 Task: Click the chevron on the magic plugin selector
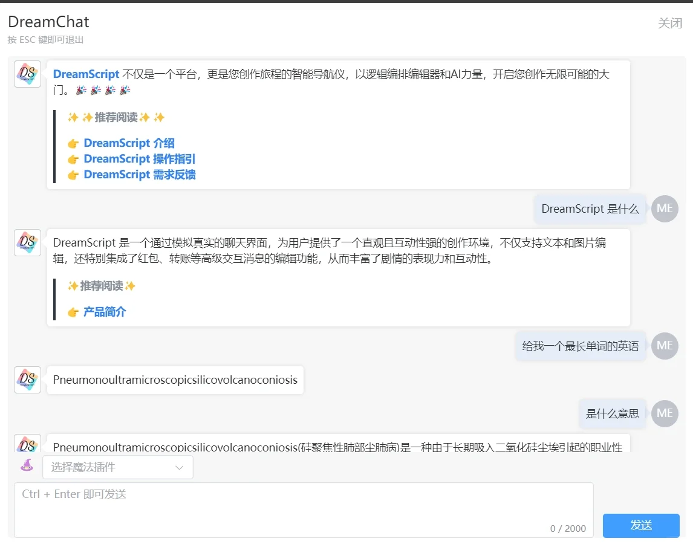coord(179,467)
